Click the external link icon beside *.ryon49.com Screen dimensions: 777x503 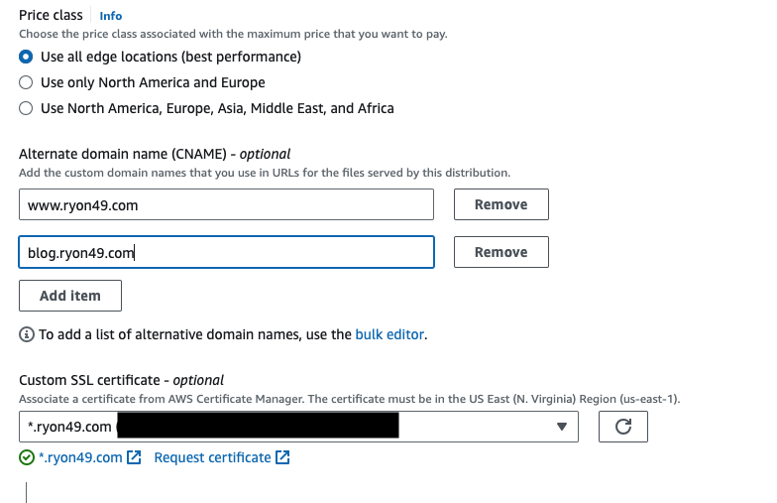(134, 457)
